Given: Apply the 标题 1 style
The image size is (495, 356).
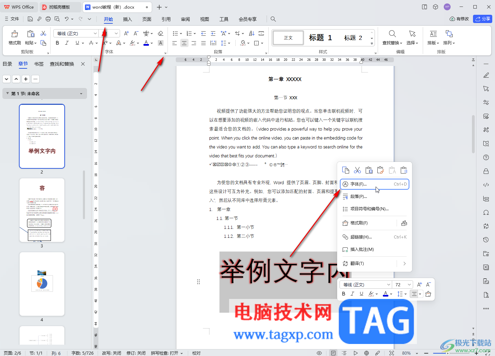Looking at the screenshot, I should pyautogui.click(x=320, y=38).
